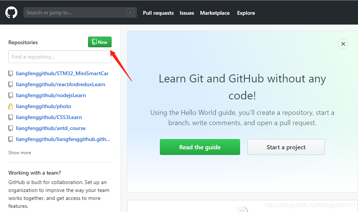Click the green Read the guide button
358x212 pixels.
click(x=200, y=147)
